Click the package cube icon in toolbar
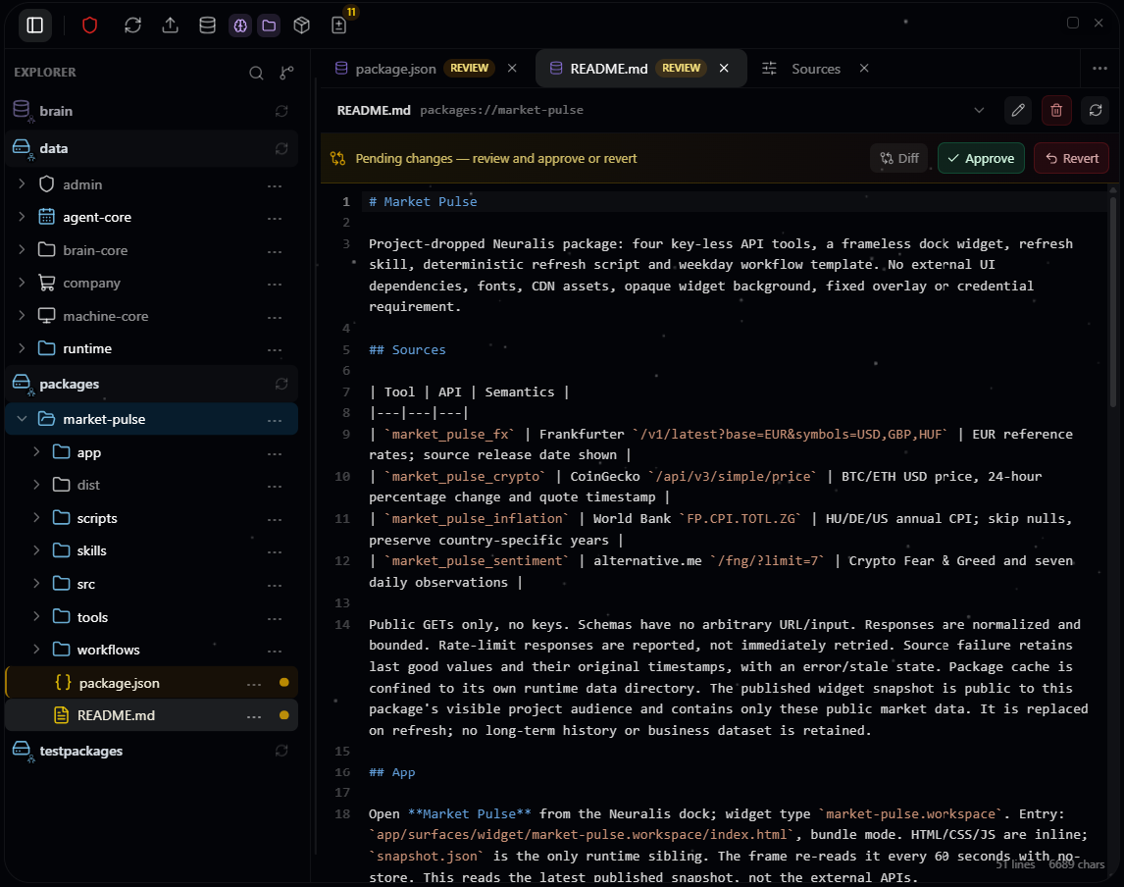This screenshot has width=1124, height=887. [x=302, y=26]
